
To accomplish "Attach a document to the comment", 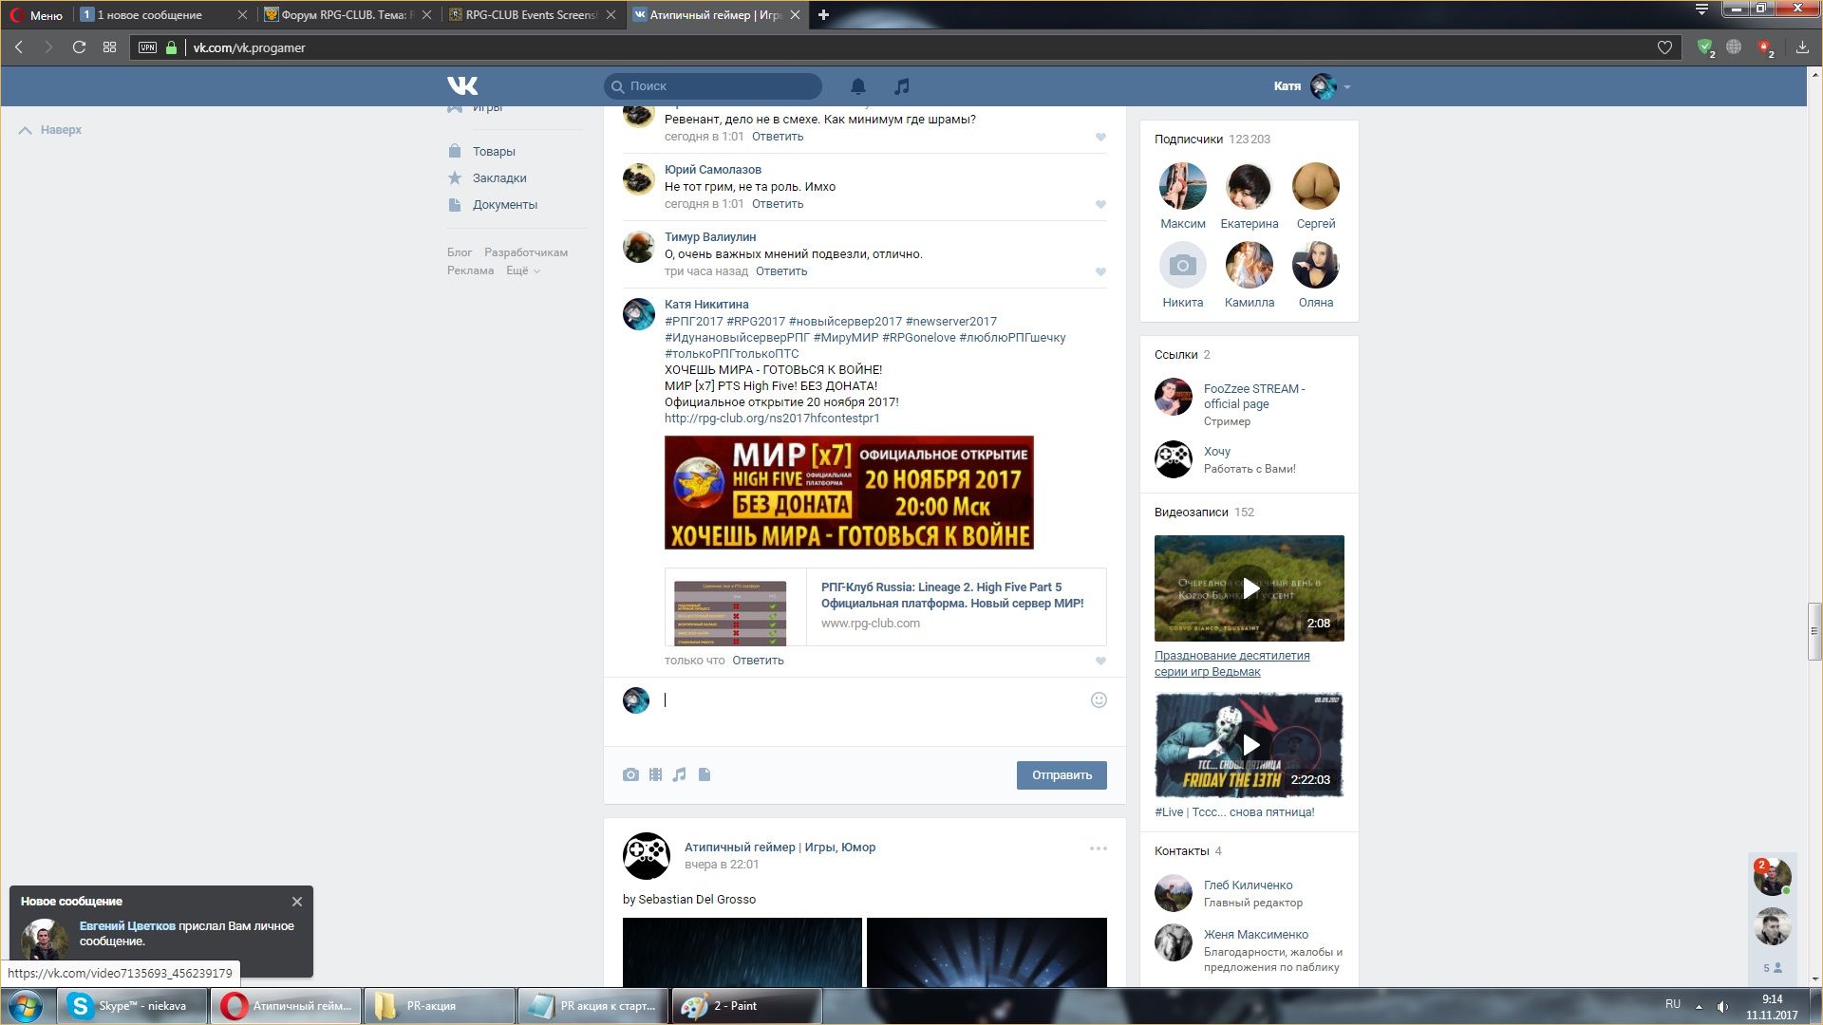I will tap(705, 774).
